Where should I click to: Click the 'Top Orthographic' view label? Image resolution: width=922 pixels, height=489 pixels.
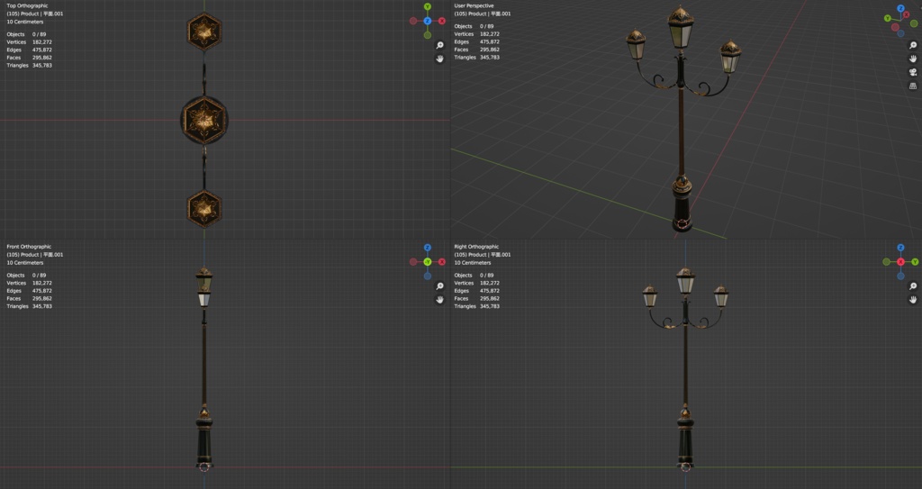(x=27, y=6)
